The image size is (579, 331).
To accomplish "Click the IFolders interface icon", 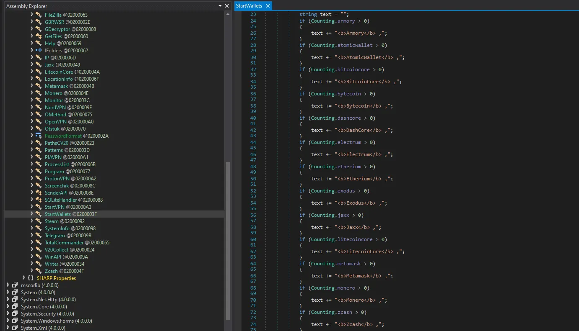I will click(39, 51).
